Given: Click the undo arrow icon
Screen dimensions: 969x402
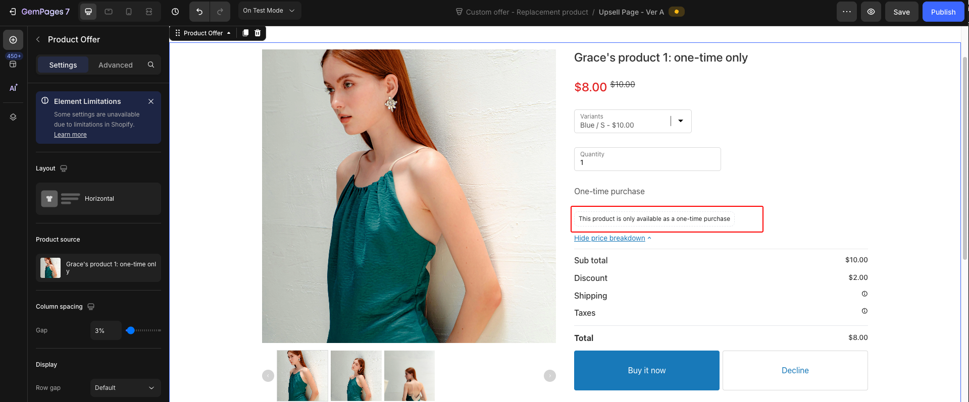Looking at the screenshot, I should [199, 12].
